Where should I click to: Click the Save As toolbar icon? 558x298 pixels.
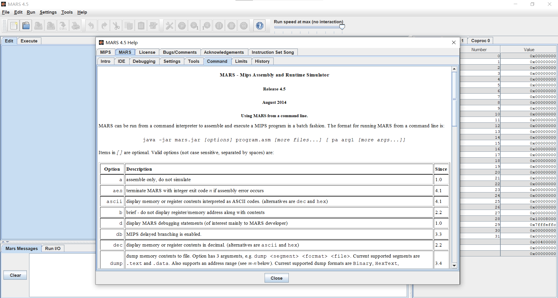(x=51, y=26)
